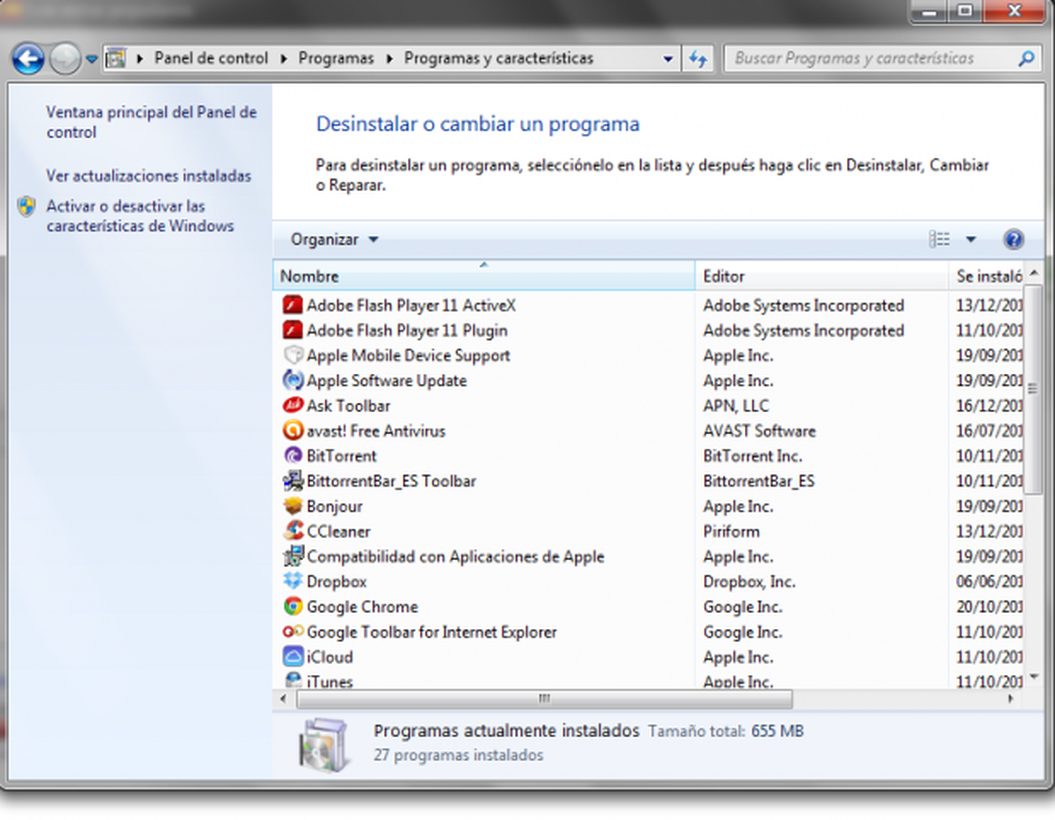Click the Piriform editor cell
The image size is (1055, 820).
click(x=731, y=531)
